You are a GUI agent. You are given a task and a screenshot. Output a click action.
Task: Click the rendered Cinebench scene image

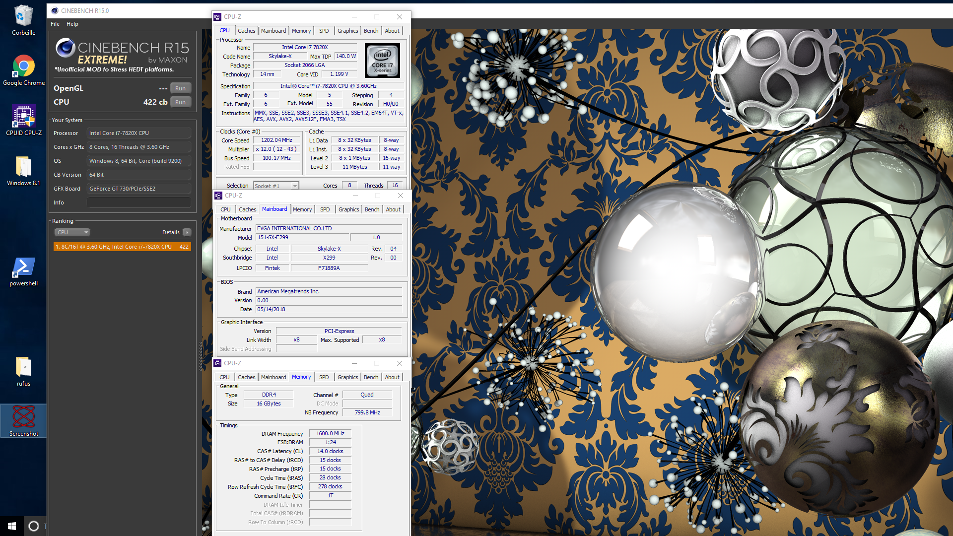pos(681,282)
